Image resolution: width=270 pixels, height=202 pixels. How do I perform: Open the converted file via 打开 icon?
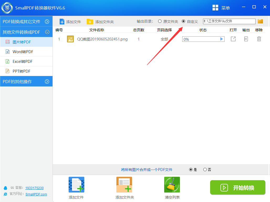point(233,39)
